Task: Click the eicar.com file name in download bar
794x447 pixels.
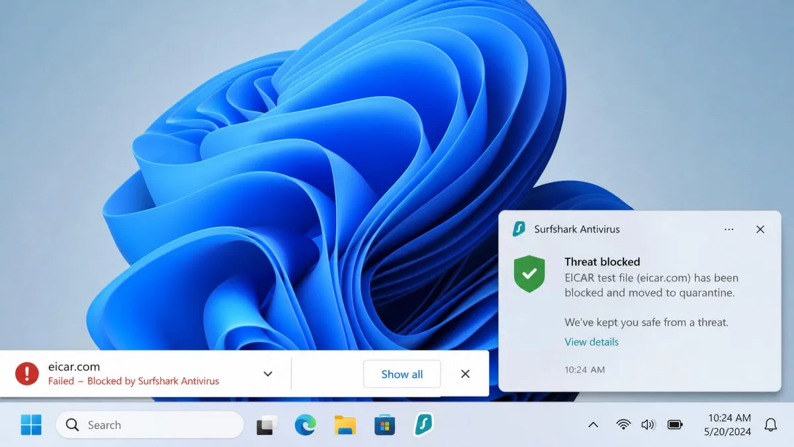Action: pyautogui.click(x=74, y=367)
